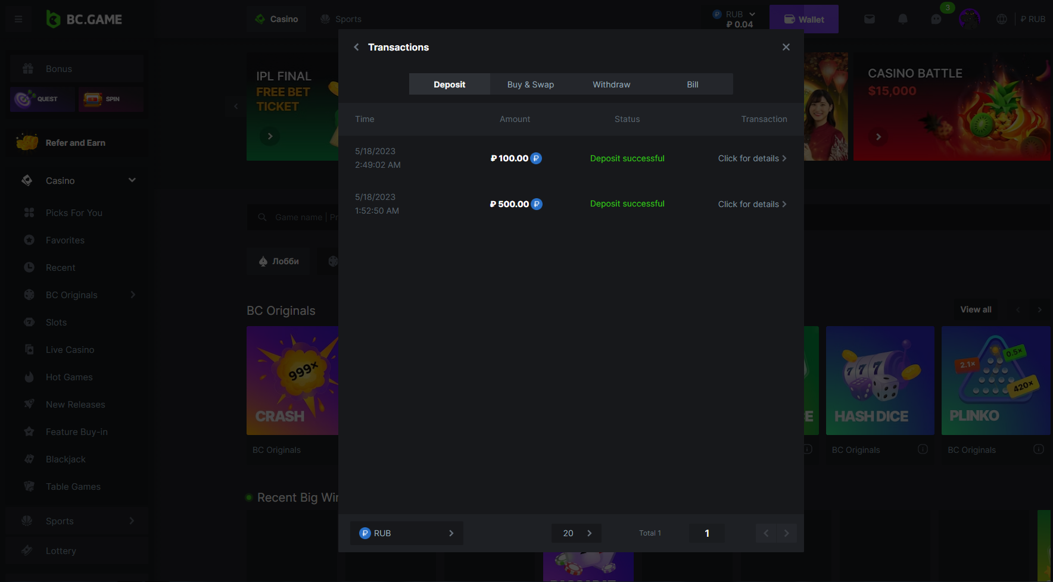Go back with the Transactions arrow
Screen dimensions: 1053x582
coord(356,47)
